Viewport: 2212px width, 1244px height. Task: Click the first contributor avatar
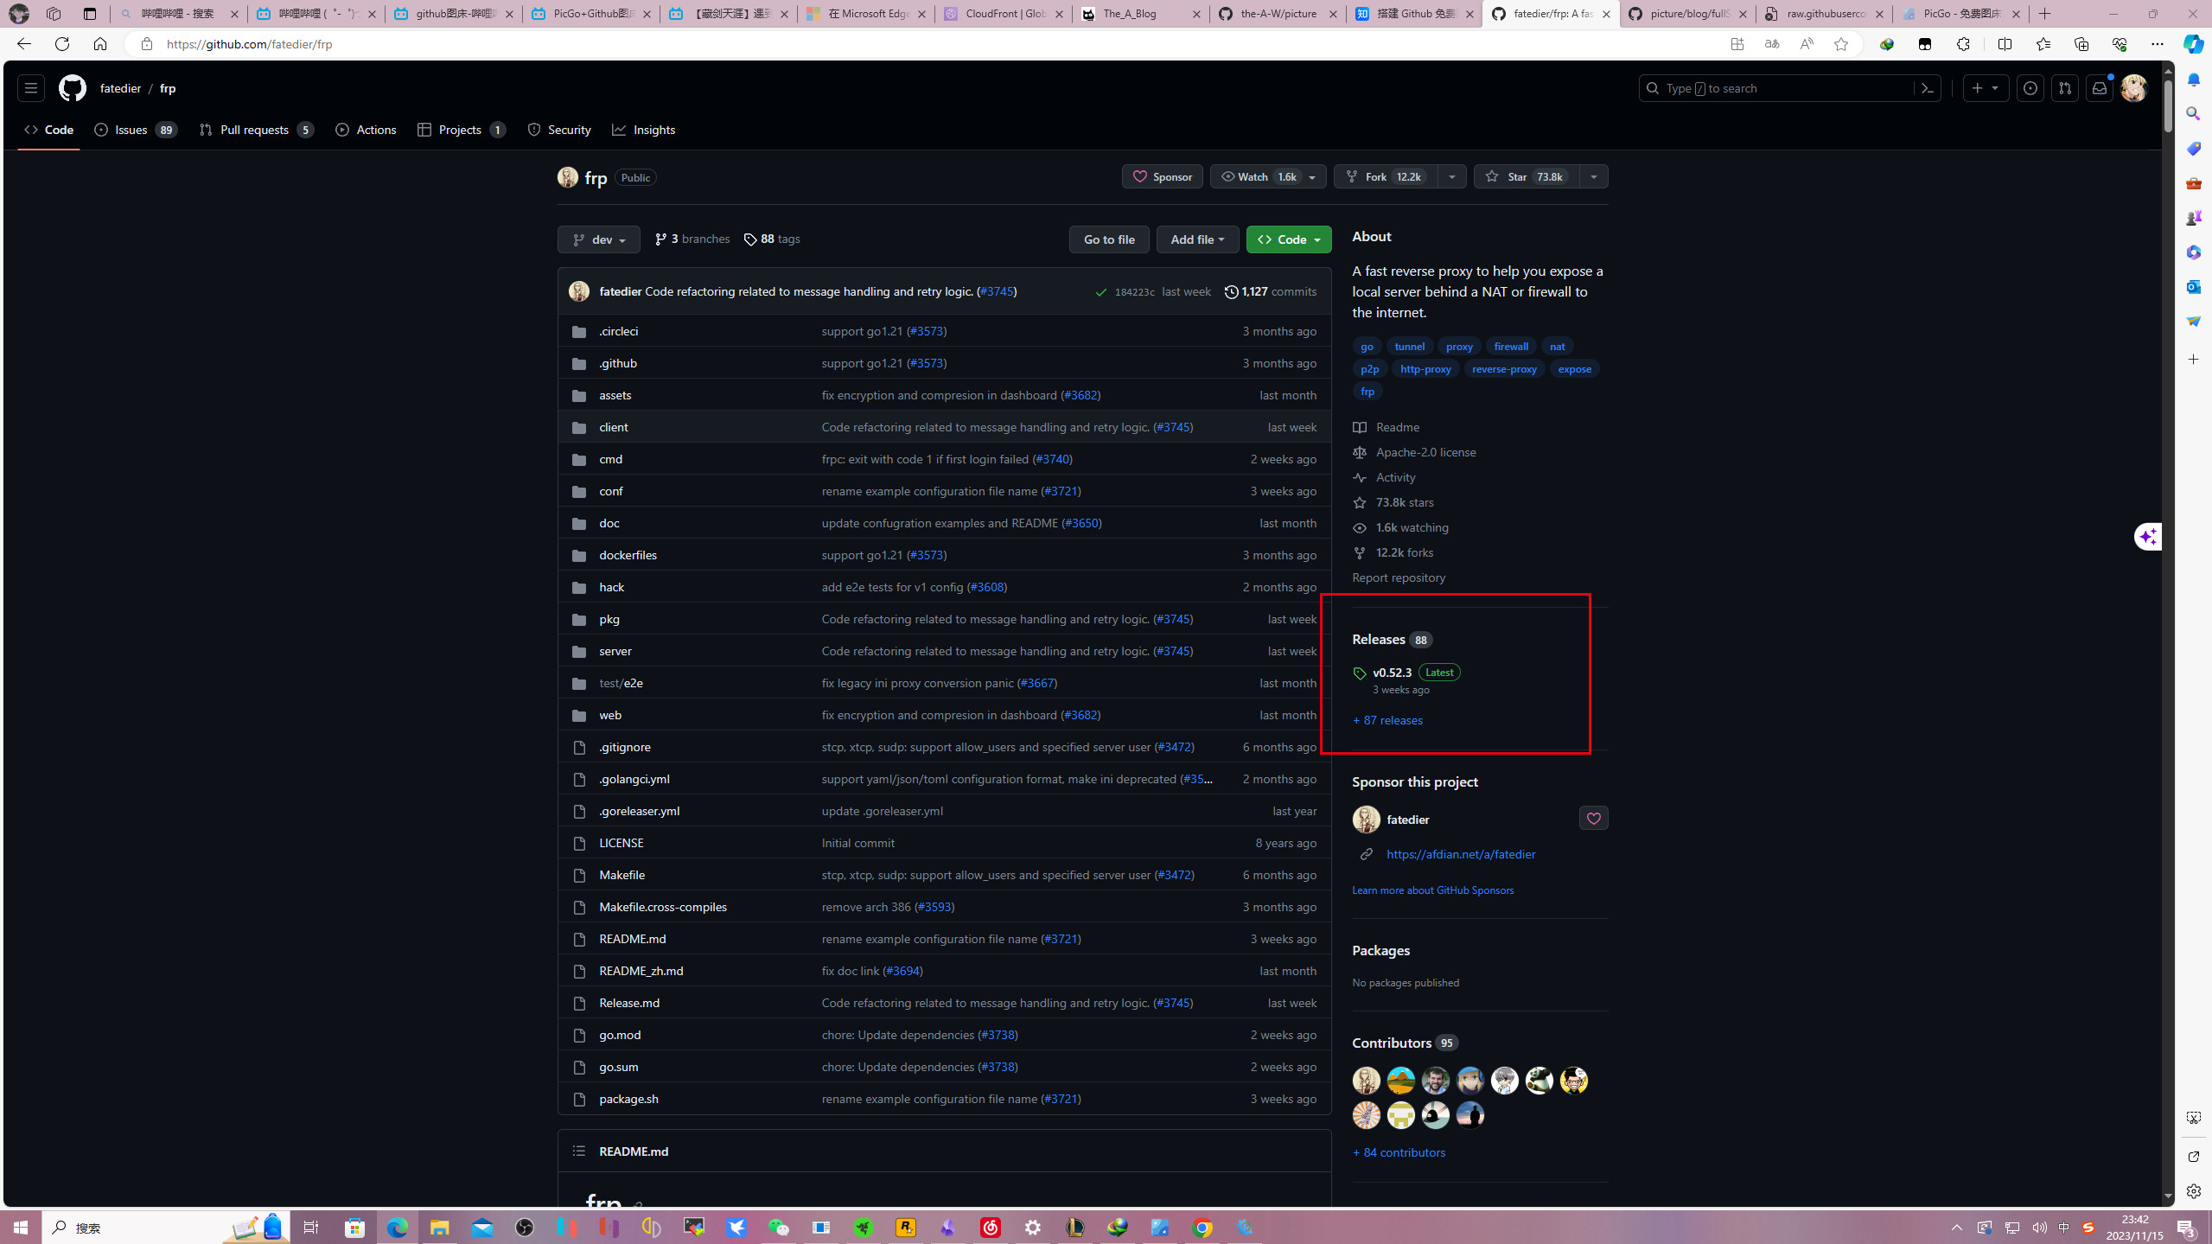(x=1366, y=1080)
